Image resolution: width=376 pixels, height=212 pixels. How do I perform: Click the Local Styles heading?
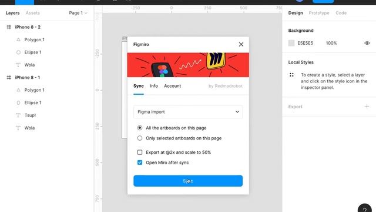[x=301, y=62]
